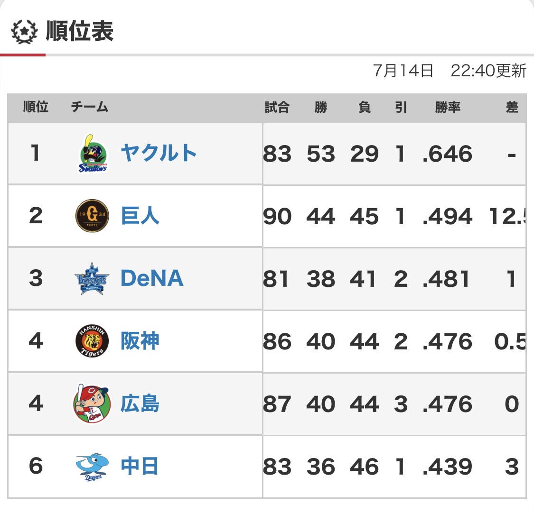
Task: Open the ヤクルト team link
Action: (x=159, y=153)
